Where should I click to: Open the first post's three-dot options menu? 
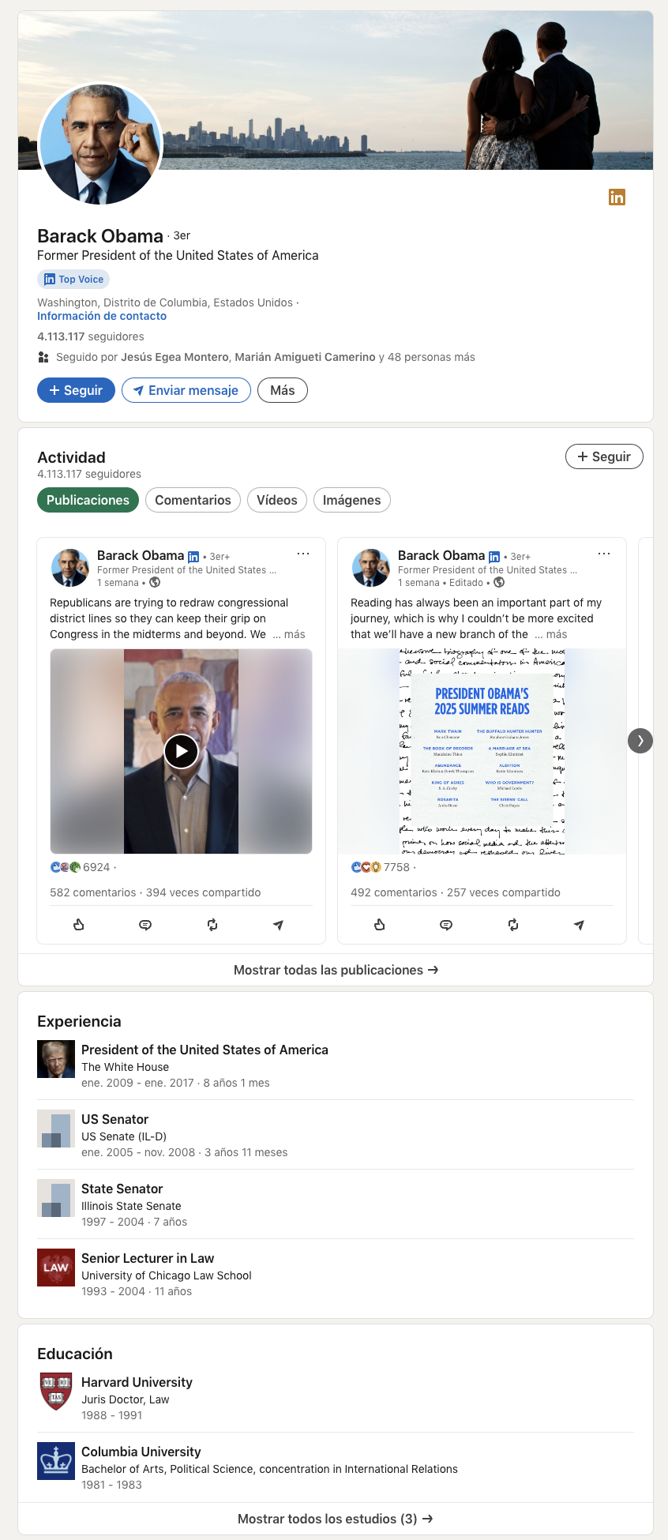[x=303, y=554]
